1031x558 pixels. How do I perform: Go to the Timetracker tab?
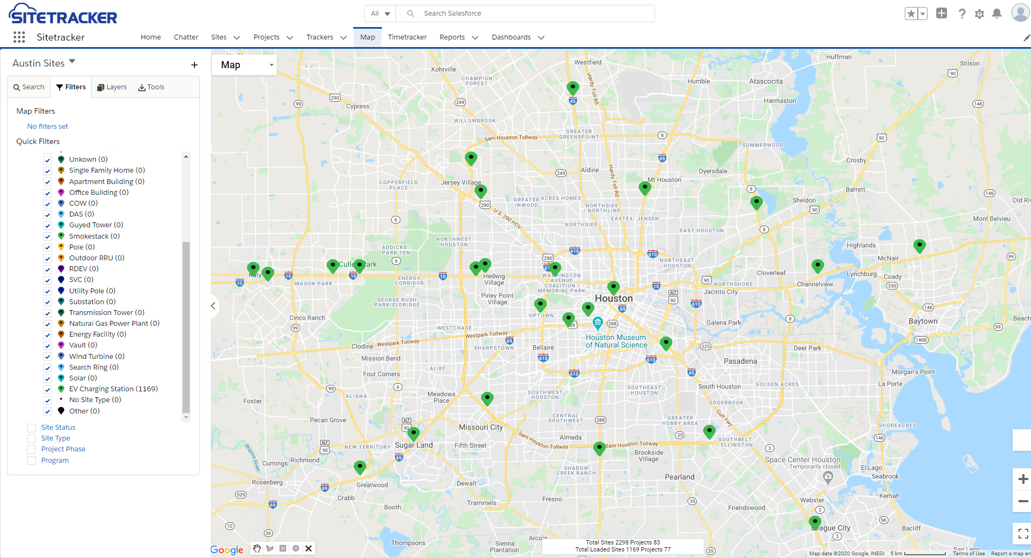[x=407, y=37]
